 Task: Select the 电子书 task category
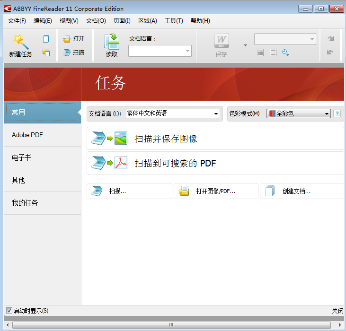point(22,157)
